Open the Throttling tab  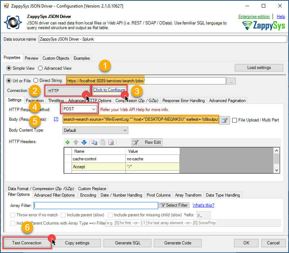[x=56, y=100]
